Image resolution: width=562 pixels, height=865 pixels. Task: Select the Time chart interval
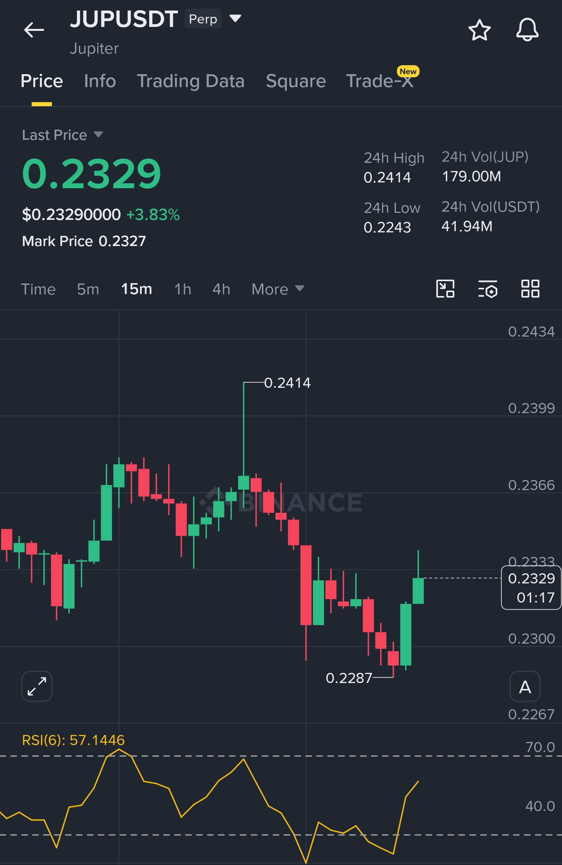(38, 289)
